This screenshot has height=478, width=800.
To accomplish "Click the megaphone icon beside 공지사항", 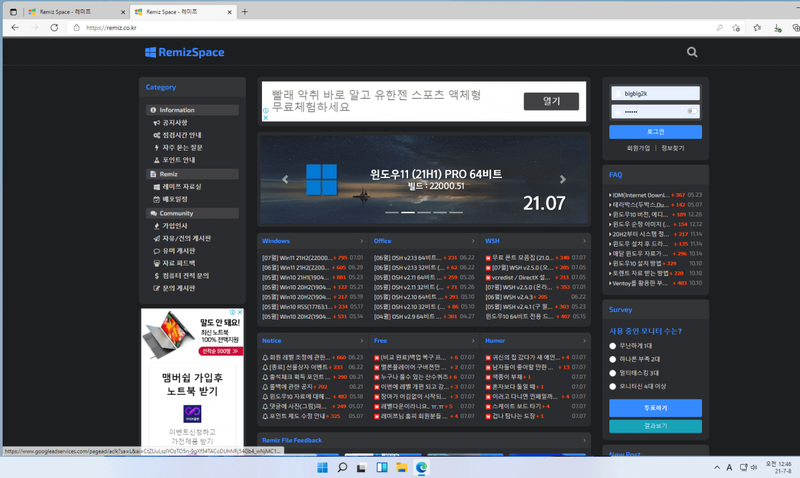I will pos(156,123).
